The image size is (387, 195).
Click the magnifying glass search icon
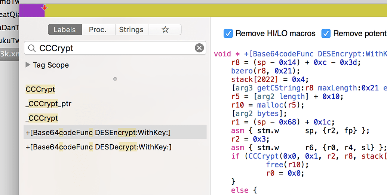point(32,48)
